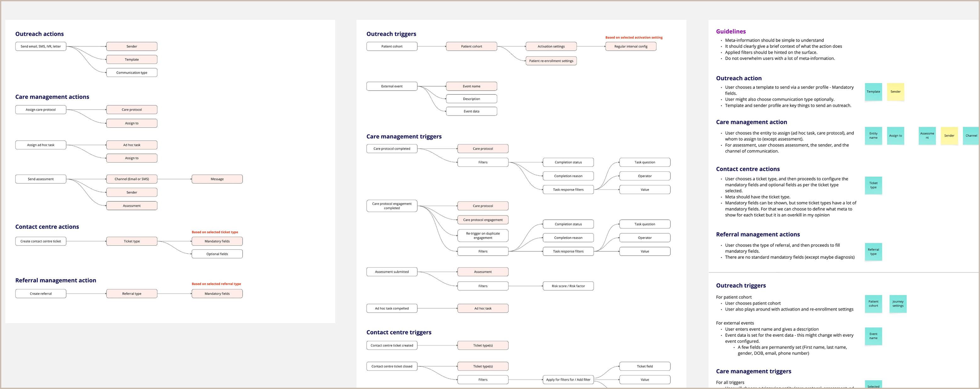The image size is (980, 389).
Task: Click the teal 'Assessment' sticky note
Action: pyautogui.click(x=927, y=136)
